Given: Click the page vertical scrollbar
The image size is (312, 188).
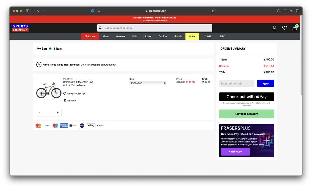Looking at the screenshot, I should 301,56.
